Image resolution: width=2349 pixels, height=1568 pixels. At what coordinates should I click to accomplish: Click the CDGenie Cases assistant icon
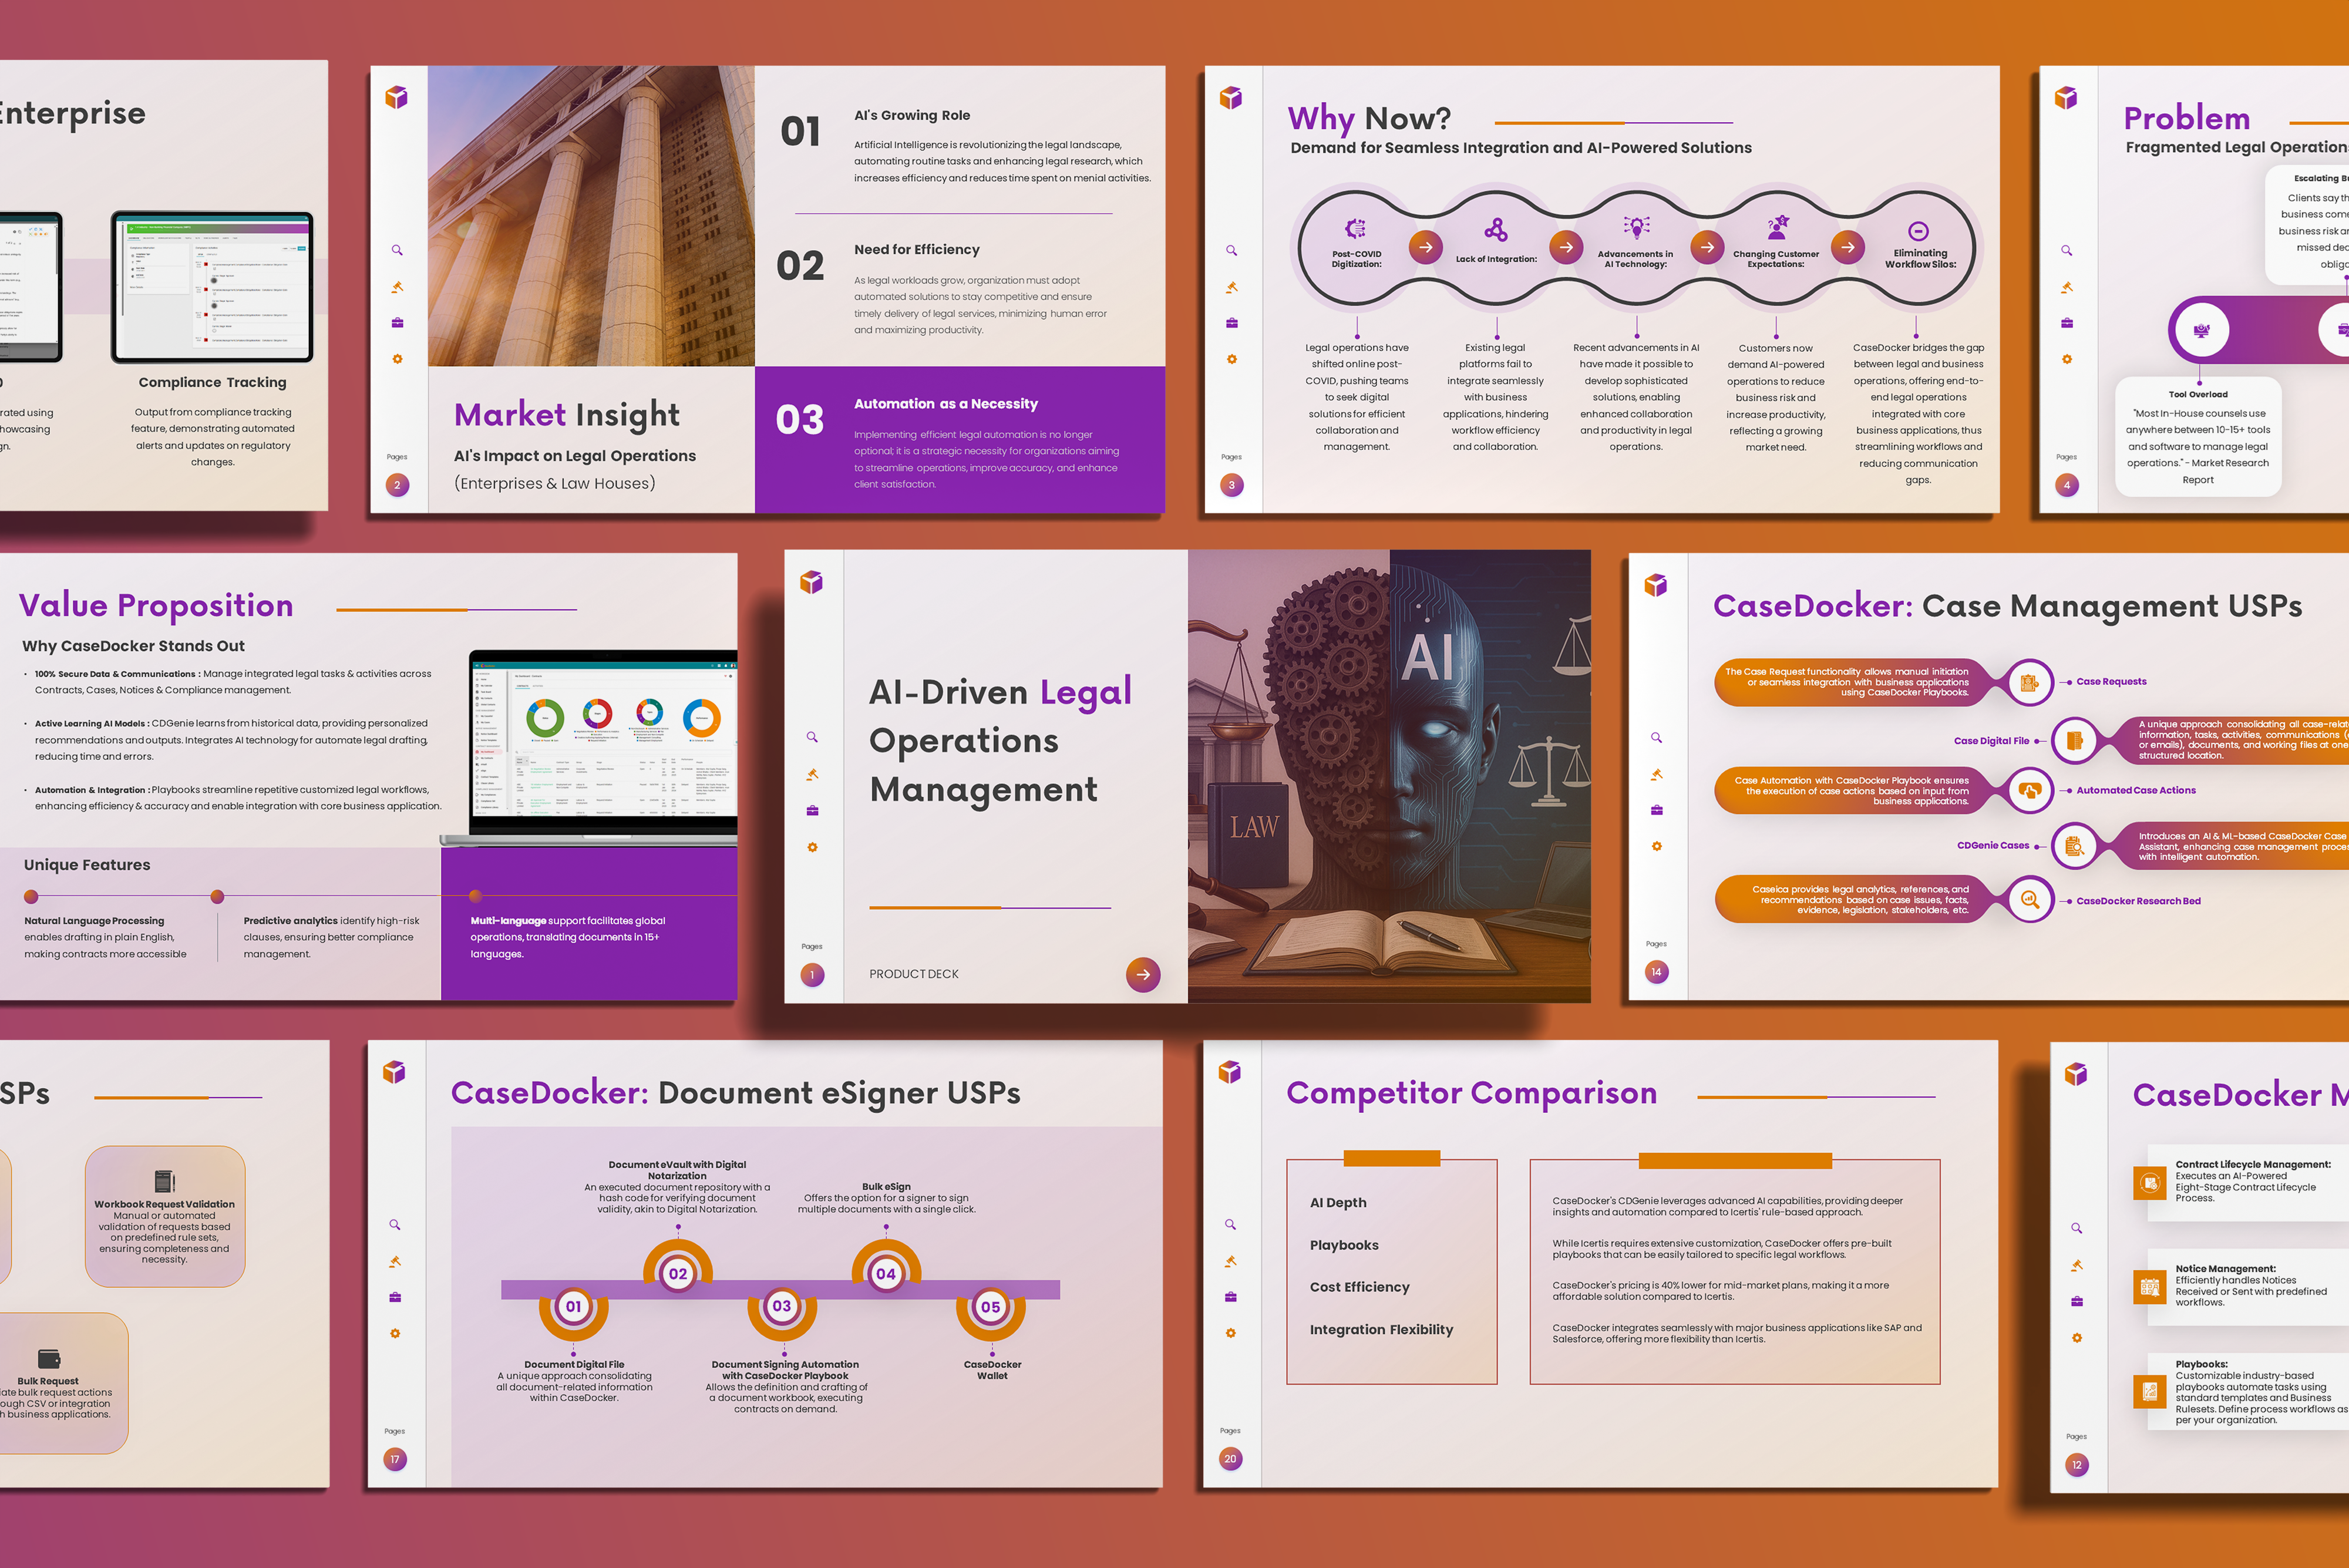tap(2075, 845)
